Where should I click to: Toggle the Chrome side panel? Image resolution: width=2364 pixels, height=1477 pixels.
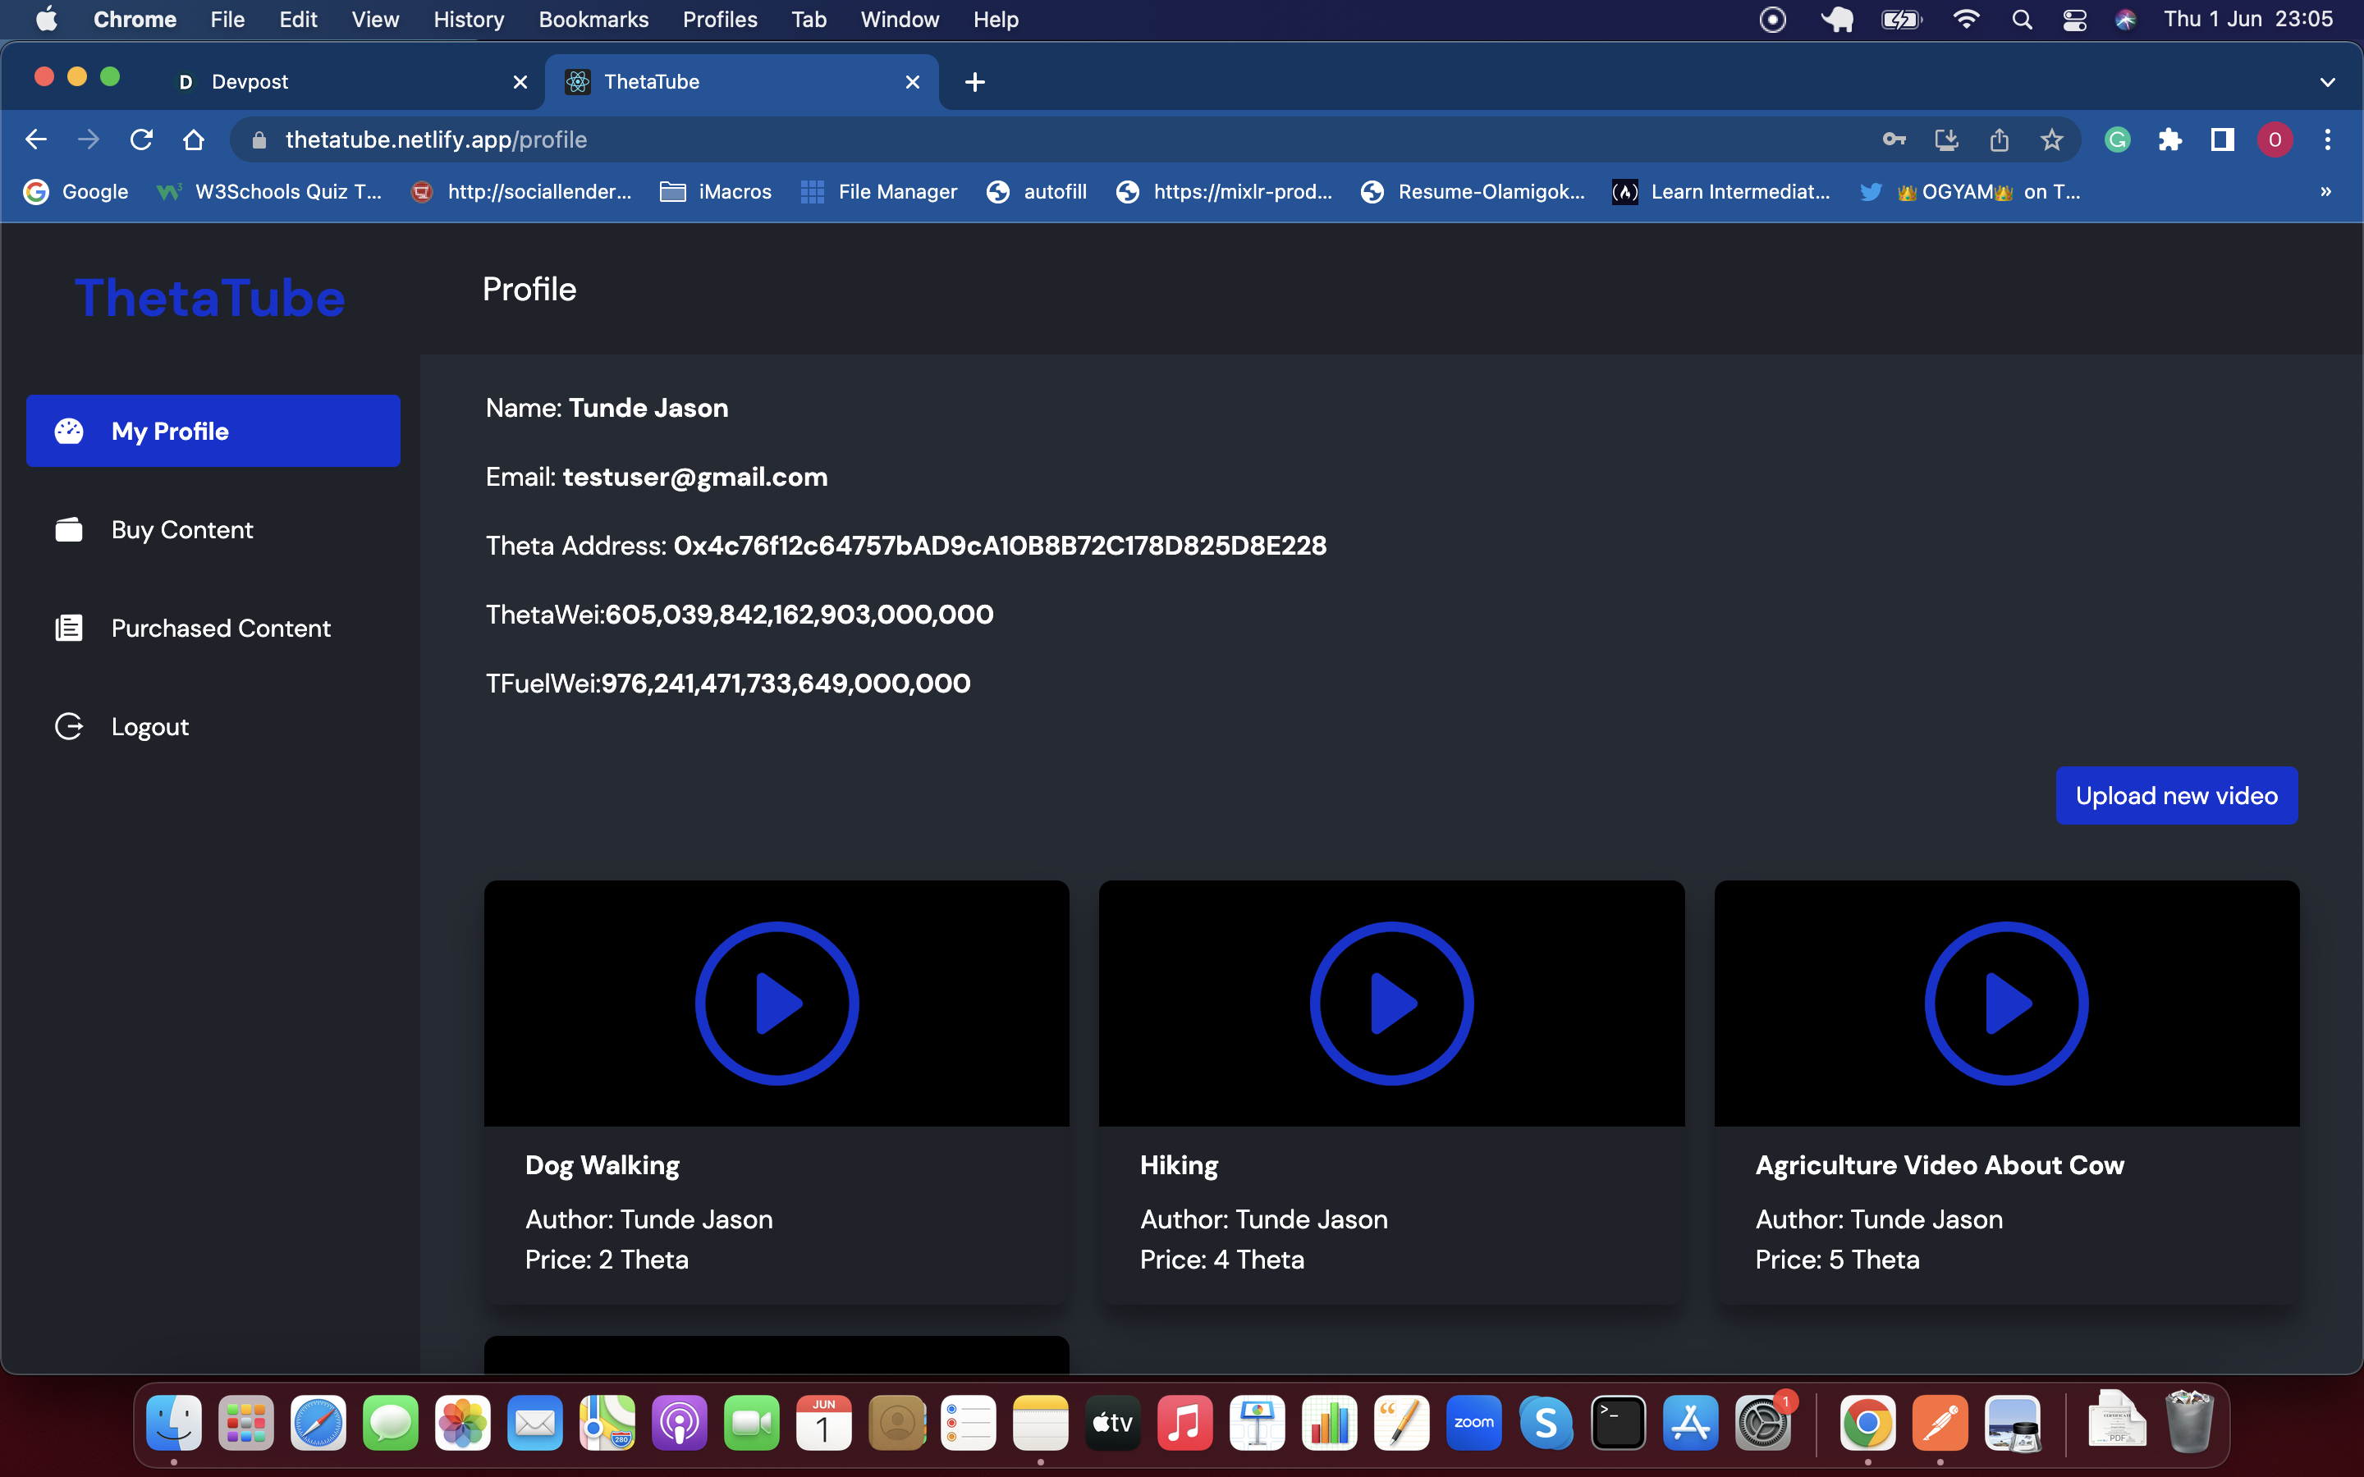[2222, 139]
